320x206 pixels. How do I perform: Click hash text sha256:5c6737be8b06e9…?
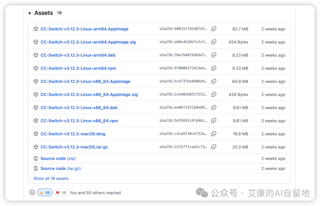tap(183, 81)
